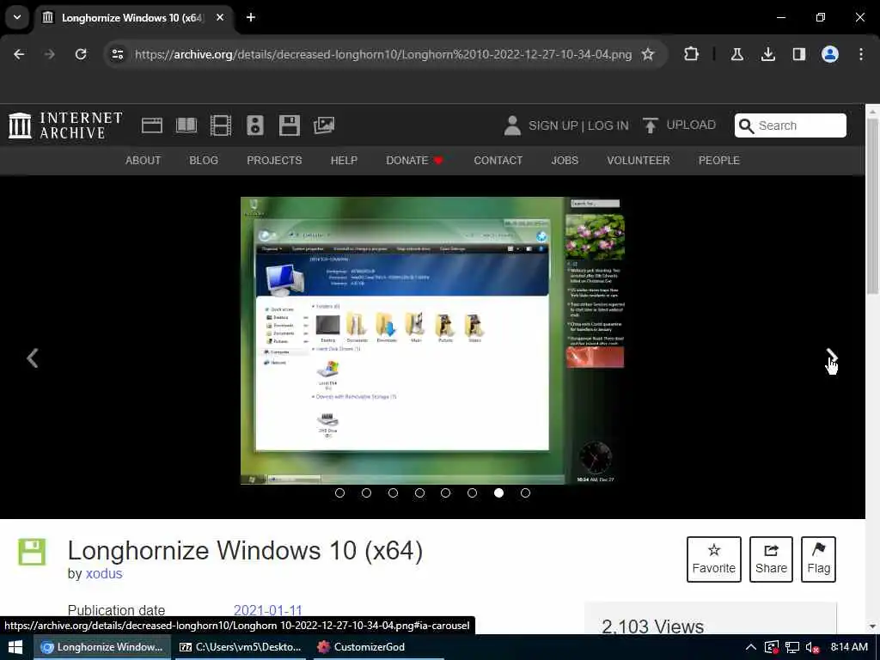The image size is (880, 660).
Task: Open the Chrome downloads icon
Action: coord(767,54)
